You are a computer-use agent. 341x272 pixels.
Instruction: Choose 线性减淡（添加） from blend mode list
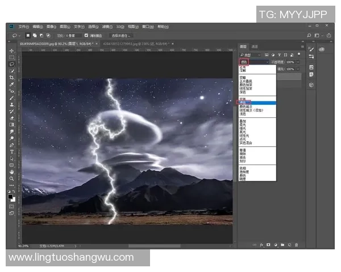pos(253,110)
